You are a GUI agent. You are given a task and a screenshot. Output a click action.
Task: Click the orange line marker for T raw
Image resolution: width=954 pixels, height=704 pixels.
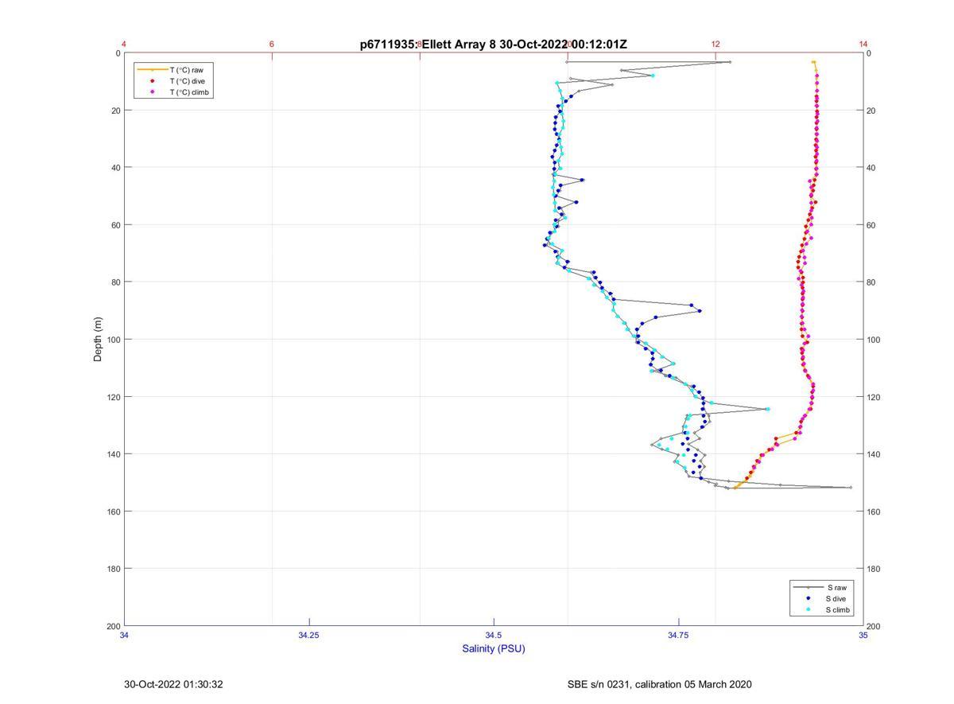[x=152, y=70]
